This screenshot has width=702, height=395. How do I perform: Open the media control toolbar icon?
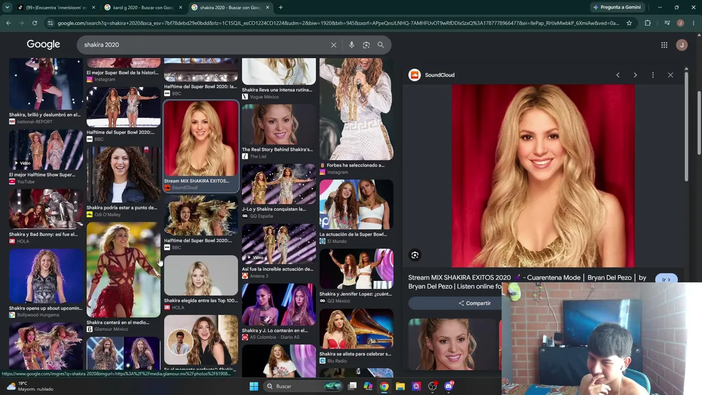[x=667, y=23]
